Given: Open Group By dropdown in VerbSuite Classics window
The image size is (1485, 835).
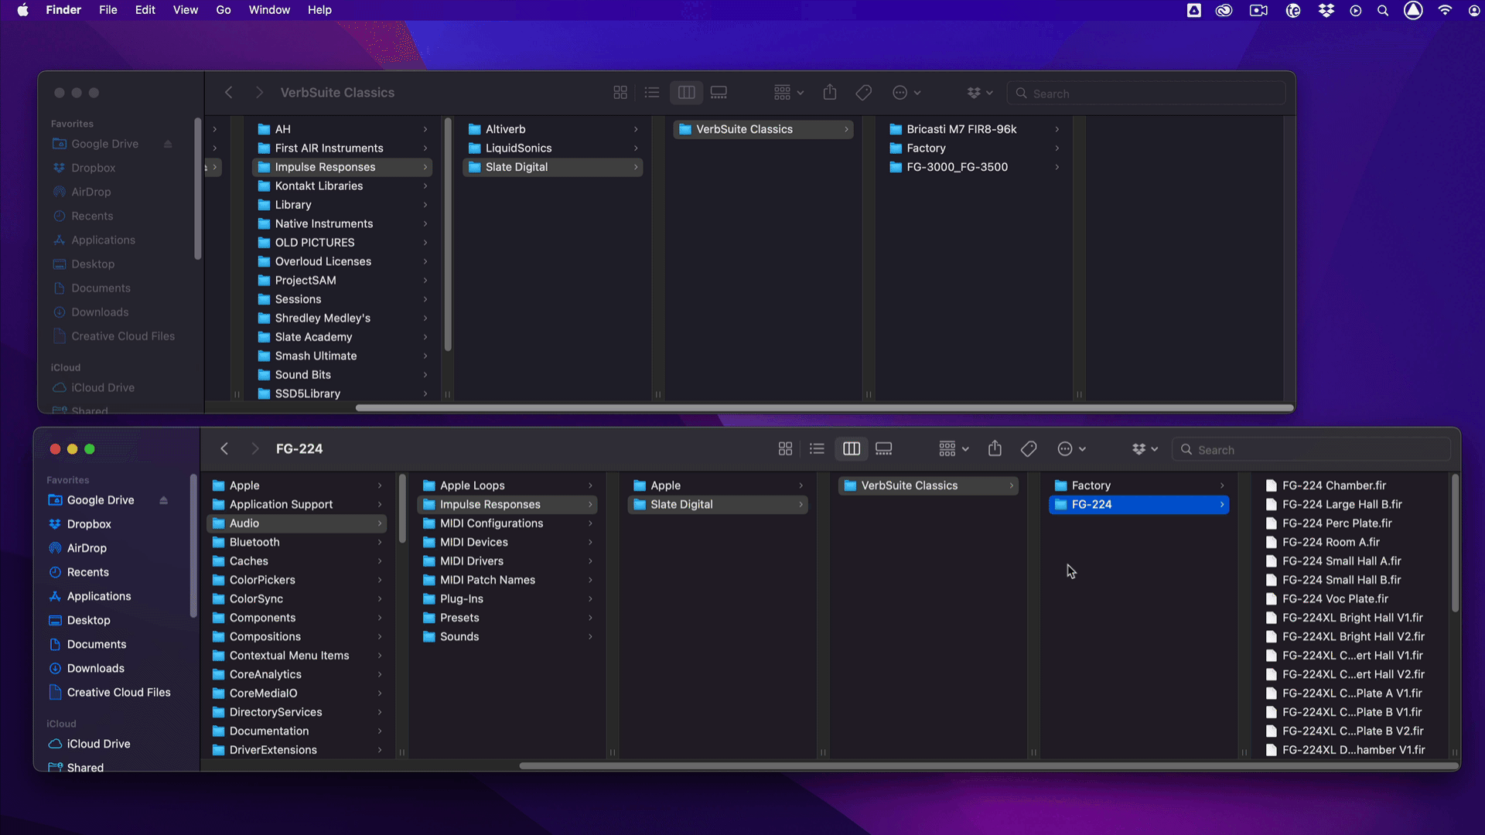Looking at the screenshot, I should pyautogui.click(x=789, y=93).
